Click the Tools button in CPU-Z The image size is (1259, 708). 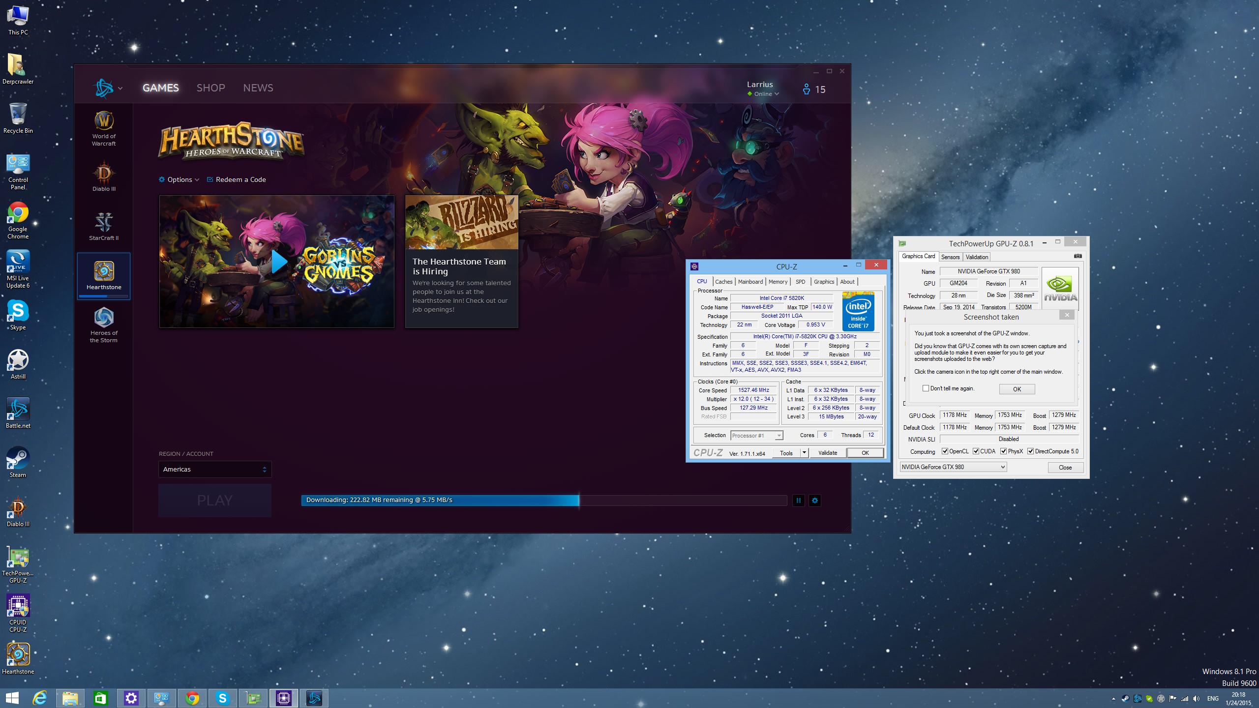tap(786, 453)
